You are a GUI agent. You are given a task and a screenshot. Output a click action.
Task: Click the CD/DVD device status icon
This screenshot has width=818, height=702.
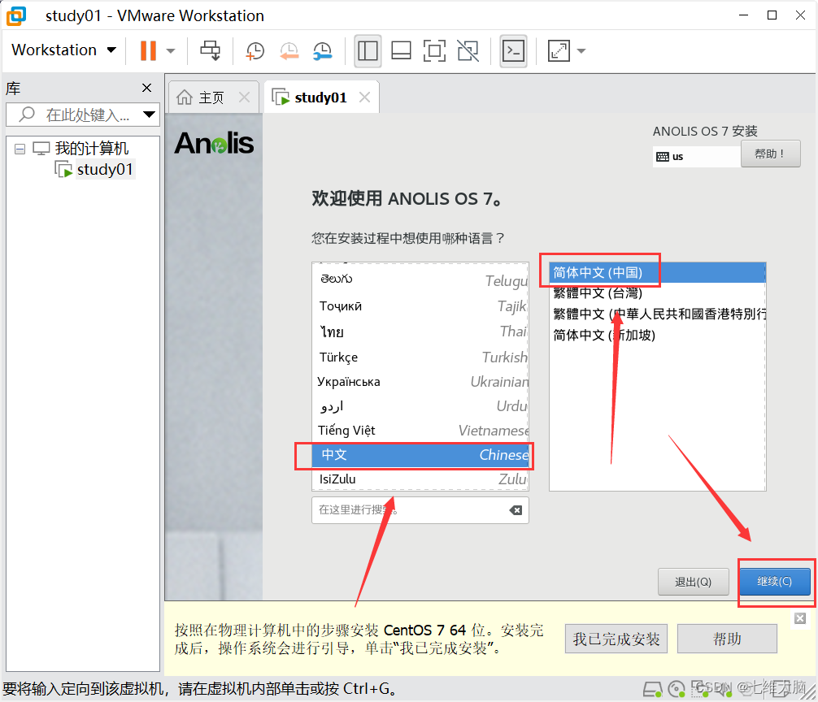pos(677,690)
